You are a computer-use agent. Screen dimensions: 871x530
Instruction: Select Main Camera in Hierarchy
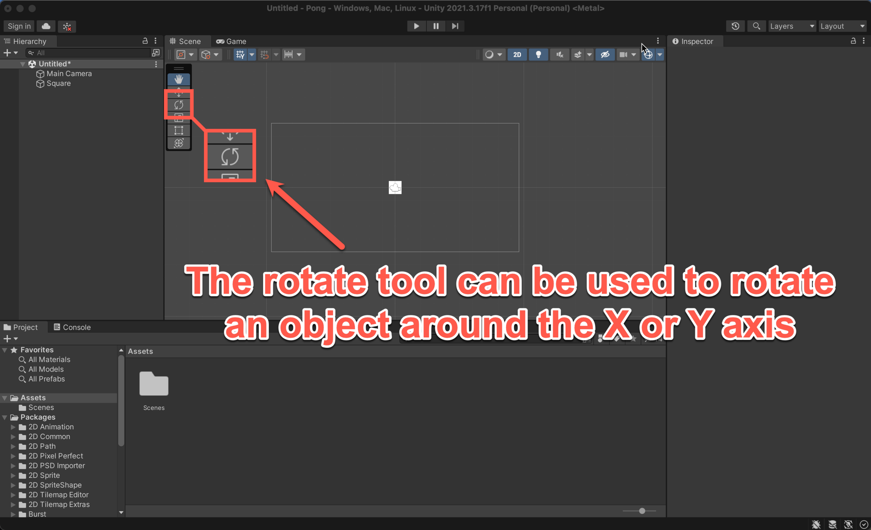[69, 73]
